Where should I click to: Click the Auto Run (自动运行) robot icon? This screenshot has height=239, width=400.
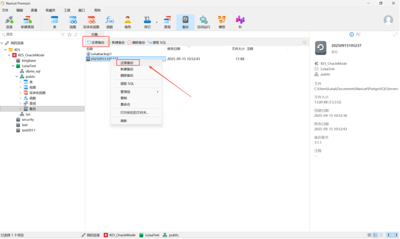click(204, 22)
